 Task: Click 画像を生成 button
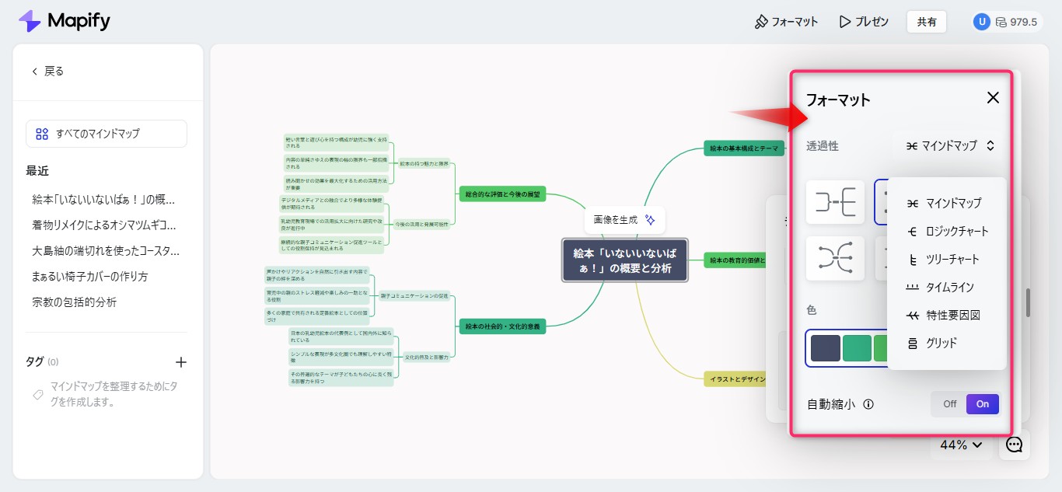coord(624,220)
